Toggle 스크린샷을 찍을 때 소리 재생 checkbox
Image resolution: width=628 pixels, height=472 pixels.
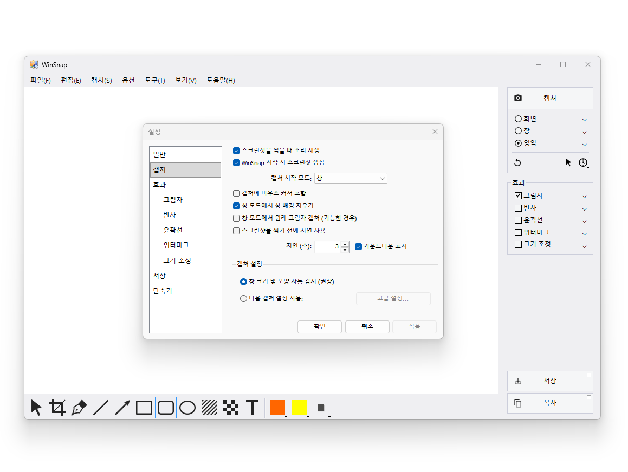click(x=236, y=150)
